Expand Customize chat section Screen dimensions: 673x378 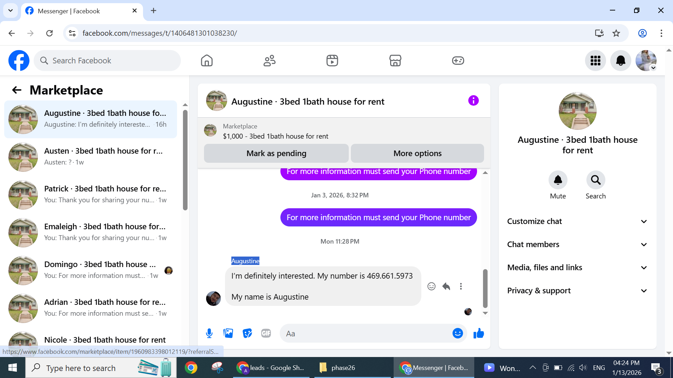point(577,221)
